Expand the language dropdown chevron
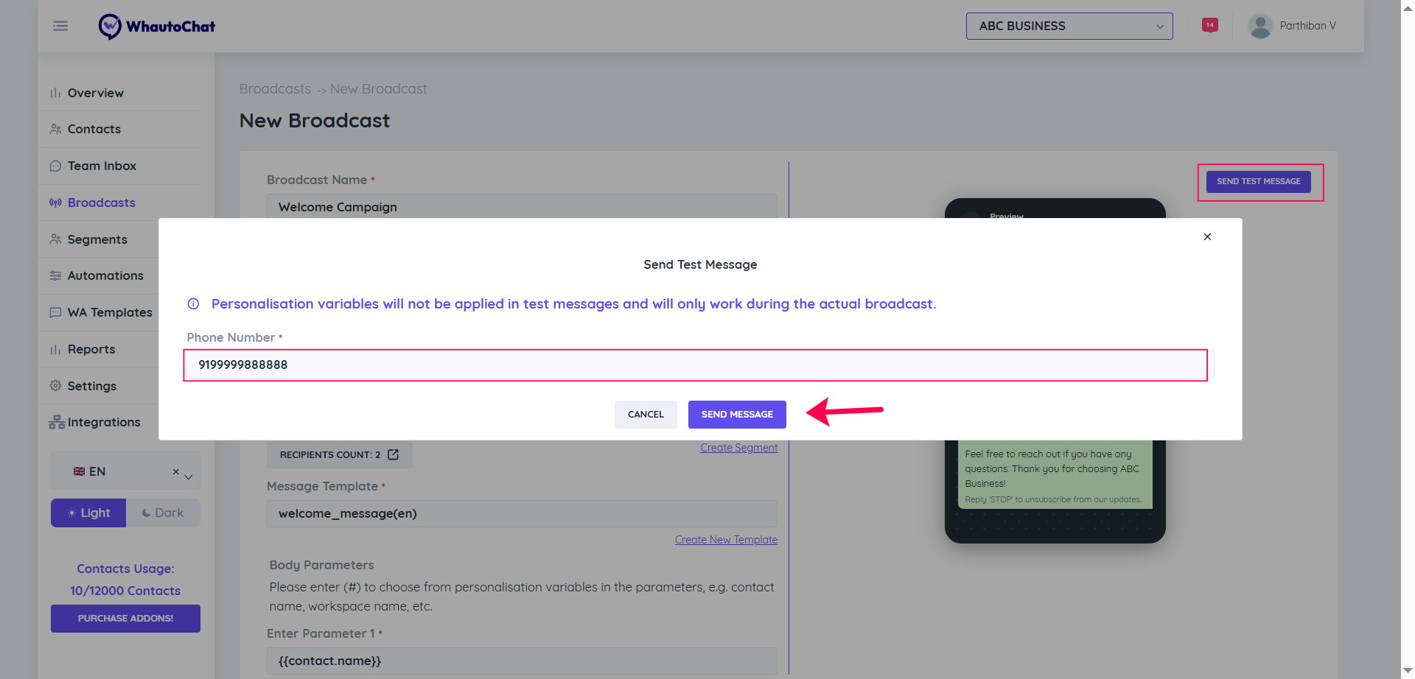1415x679 pixels. pyautogui.click(x=189, y=476)
